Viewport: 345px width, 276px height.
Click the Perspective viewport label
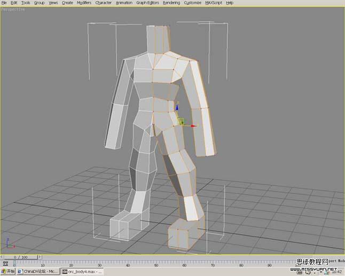13,10
